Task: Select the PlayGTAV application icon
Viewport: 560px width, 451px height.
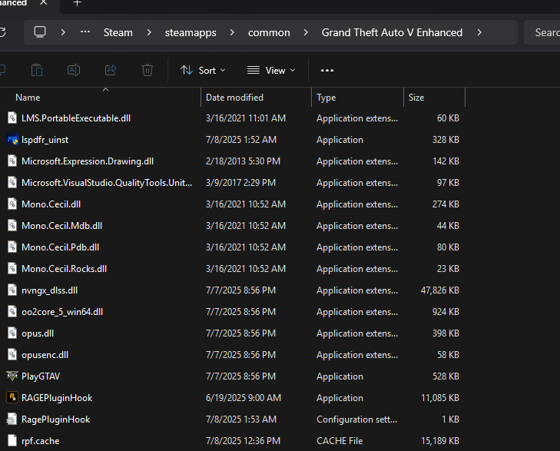Action: point(12,376)
